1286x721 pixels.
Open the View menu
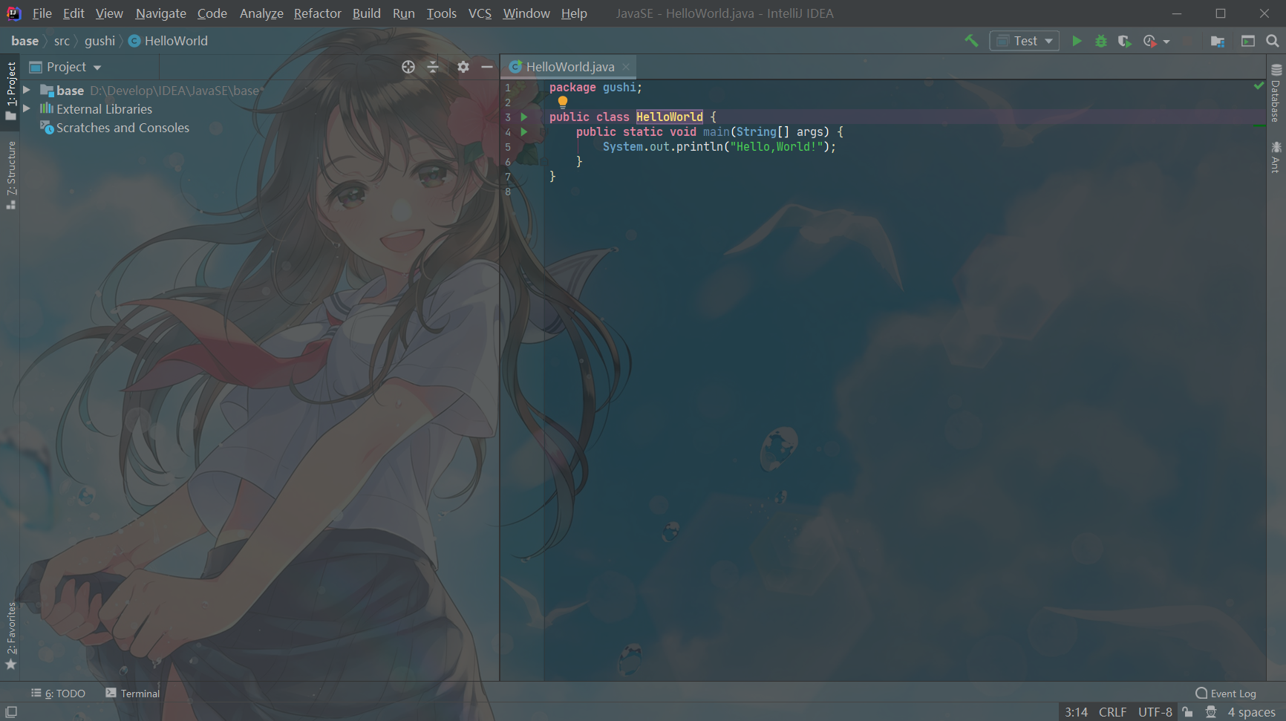click(109, 13)
